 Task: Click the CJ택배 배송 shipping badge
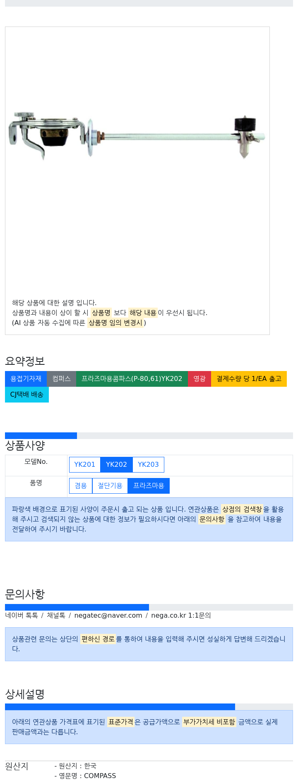coord(26,395)
